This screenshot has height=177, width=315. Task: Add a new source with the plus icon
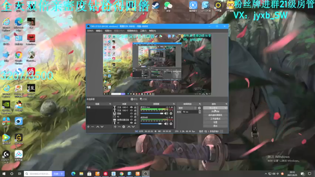pos(115,127)
